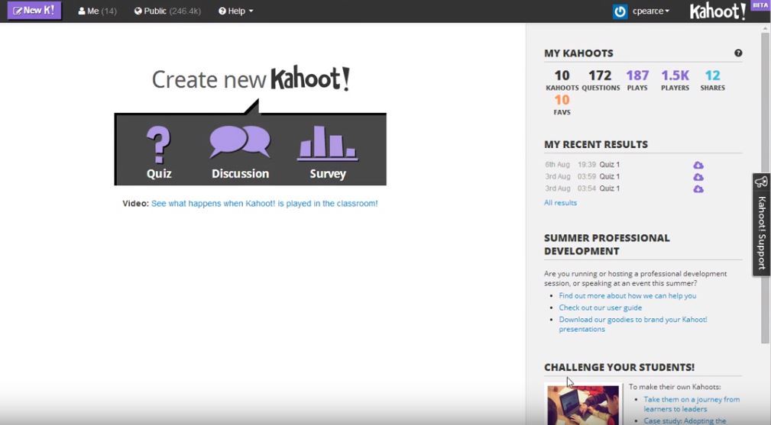771x425 pixels.
Task: Create a new Discussion with speech bubbles icon
Action: [240, 152]
